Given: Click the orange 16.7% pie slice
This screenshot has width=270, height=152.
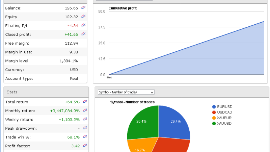Looking at the screenshot, I should (138, 146).
